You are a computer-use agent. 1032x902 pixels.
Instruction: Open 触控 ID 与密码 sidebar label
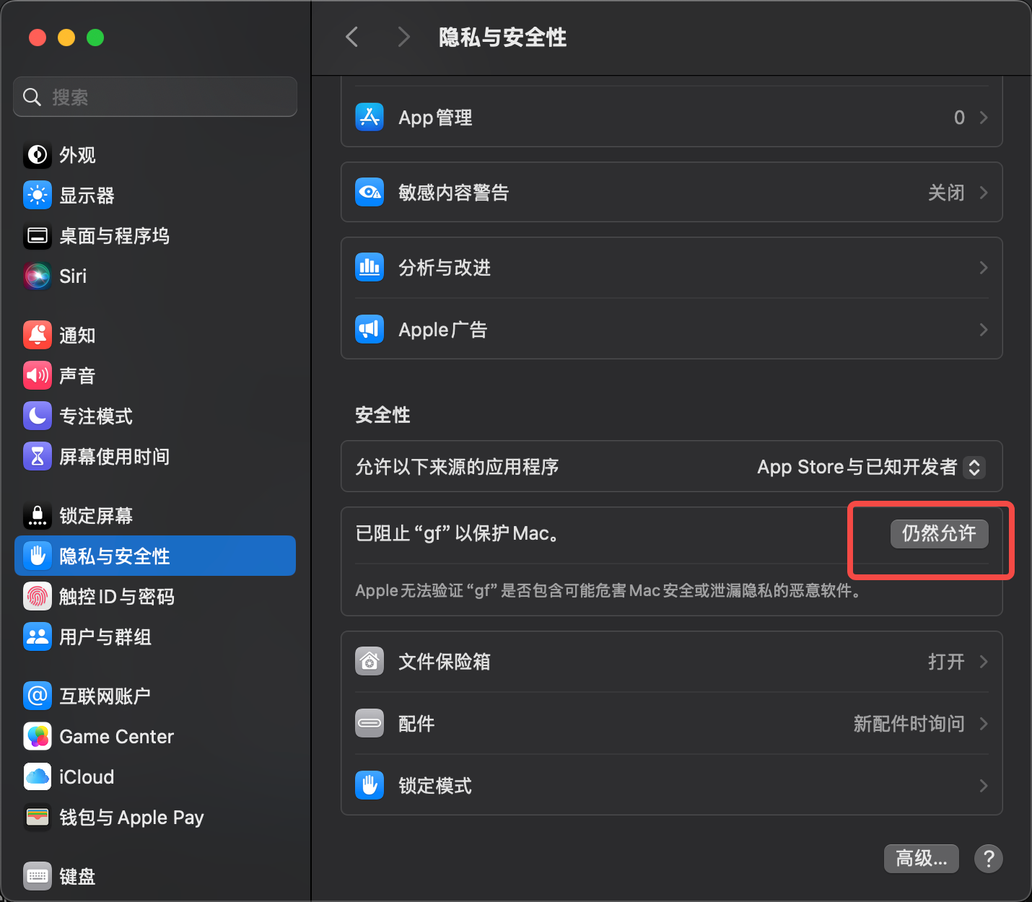pyautogui.click(x=117, y=597)
